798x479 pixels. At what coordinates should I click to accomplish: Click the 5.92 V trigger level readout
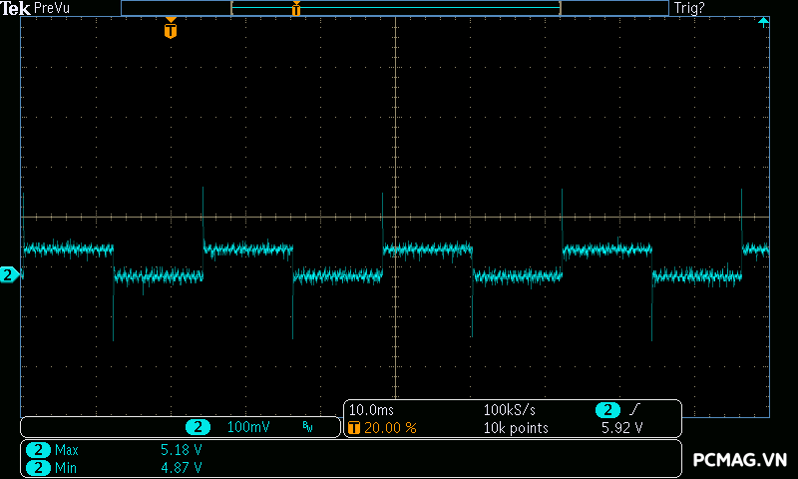coord(621,428)
